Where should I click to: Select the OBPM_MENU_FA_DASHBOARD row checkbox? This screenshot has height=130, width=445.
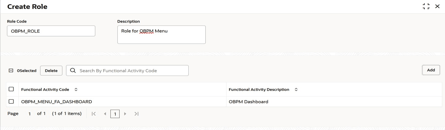click(11, 101)
